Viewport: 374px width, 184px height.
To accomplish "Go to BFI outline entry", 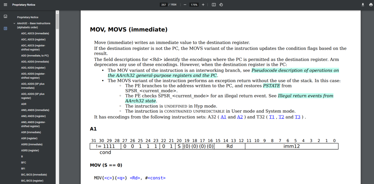I will (23, 168).
